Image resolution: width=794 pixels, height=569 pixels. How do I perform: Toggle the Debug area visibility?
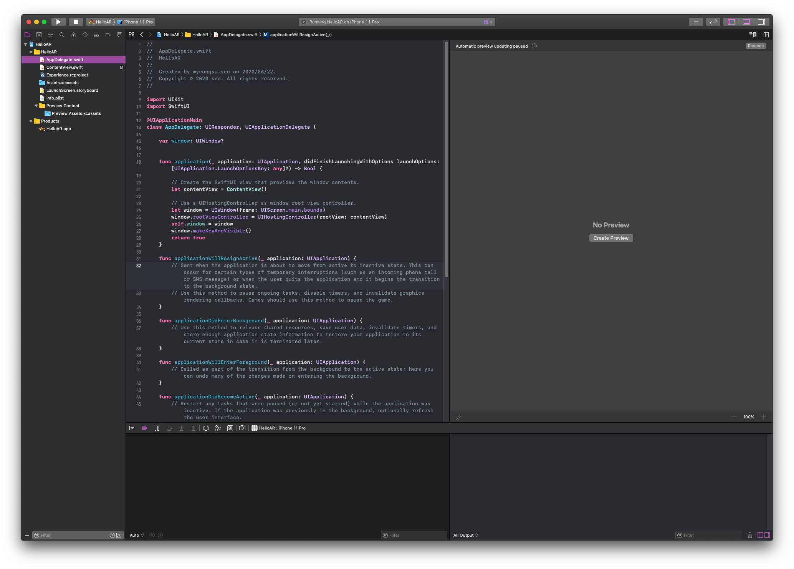tap(746, 22)
